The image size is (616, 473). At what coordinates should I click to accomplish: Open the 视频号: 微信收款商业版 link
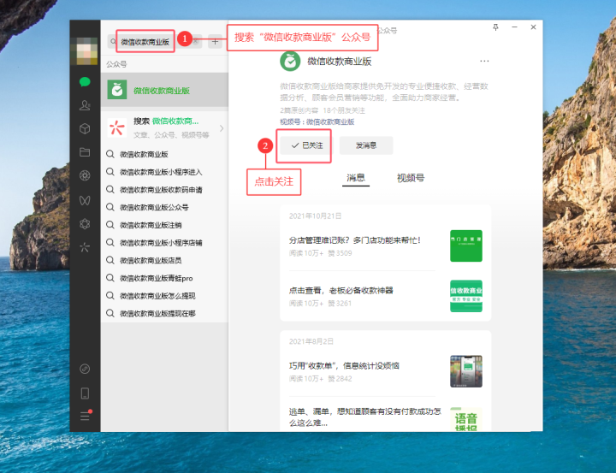(x=317, y=121)
